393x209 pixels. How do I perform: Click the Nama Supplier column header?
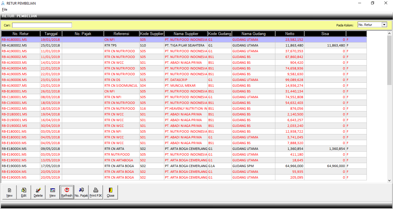pyautogui.click(x=186, y=34)
